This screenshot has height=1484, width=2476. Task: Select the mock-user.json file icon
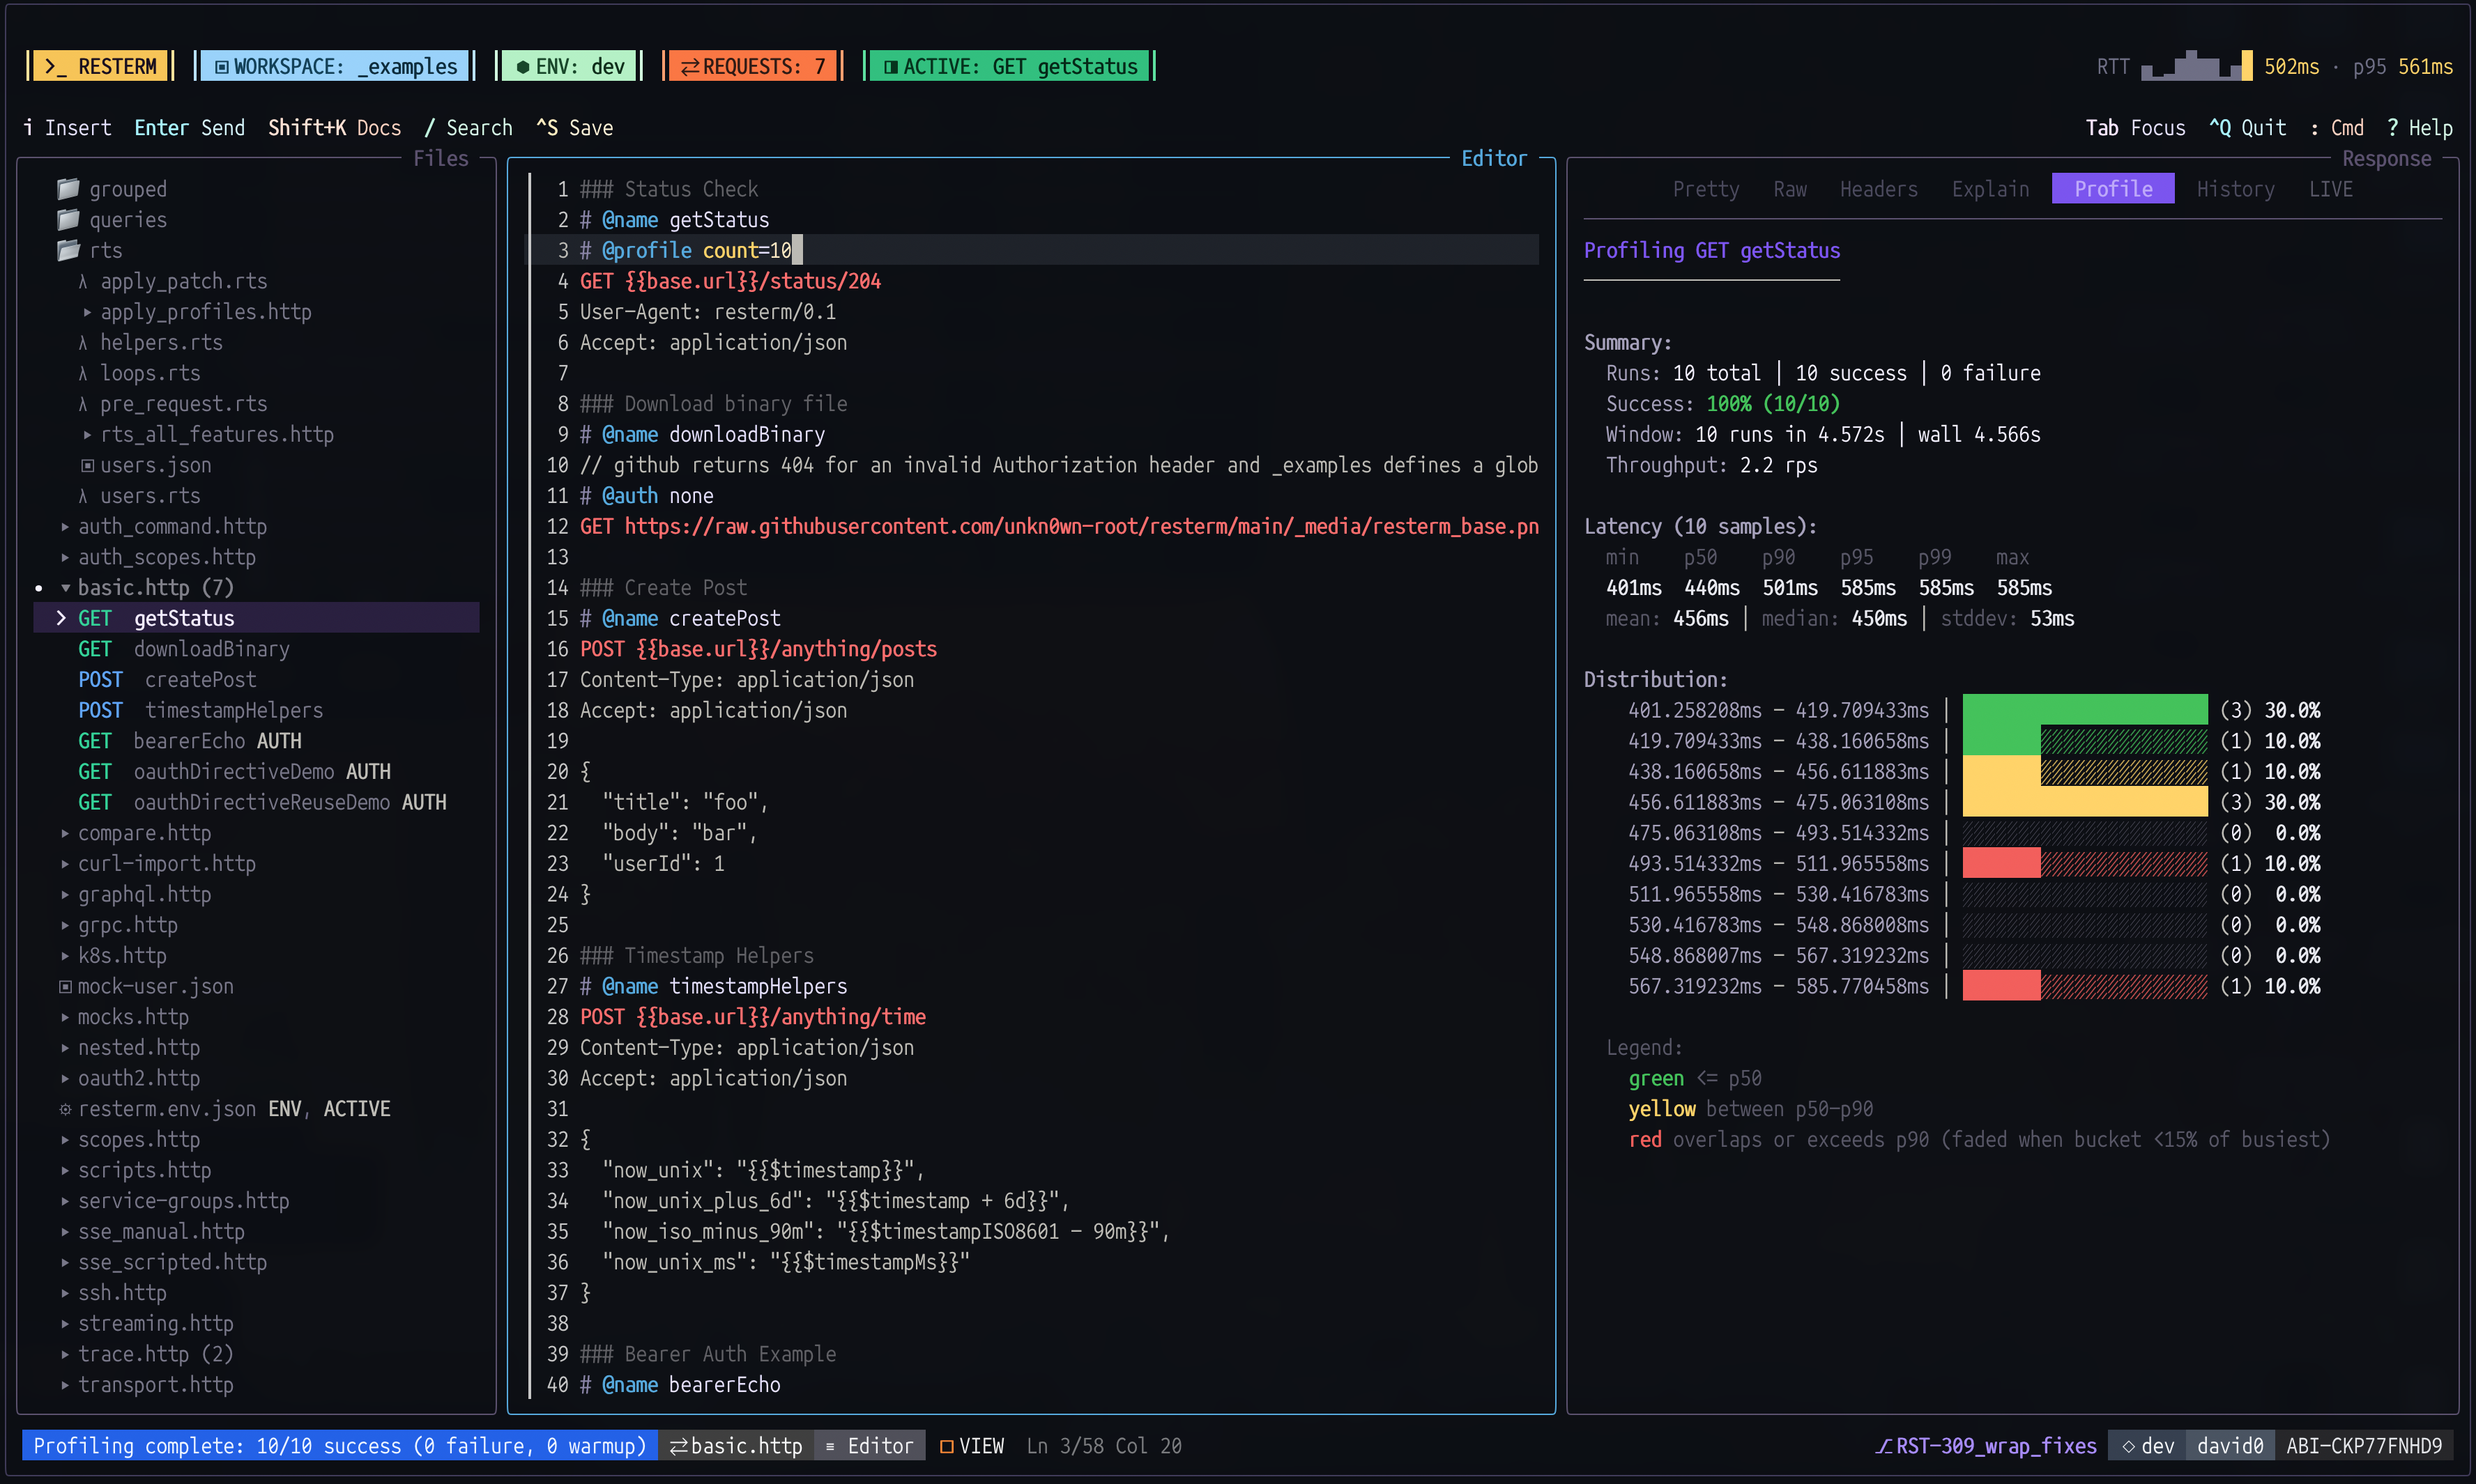(65, 986)
